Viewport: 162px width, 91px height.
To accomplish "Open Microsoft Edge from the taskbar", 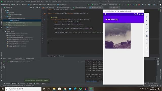I will tap(75, 89).
